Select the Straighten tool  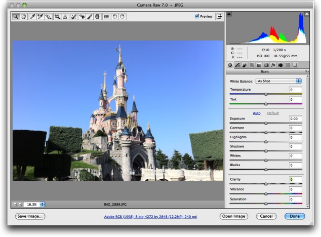pyautogui.click(x=65, y=17)
